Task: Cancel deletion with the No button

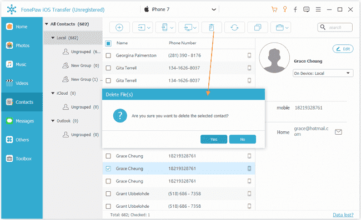Action: 243,139
